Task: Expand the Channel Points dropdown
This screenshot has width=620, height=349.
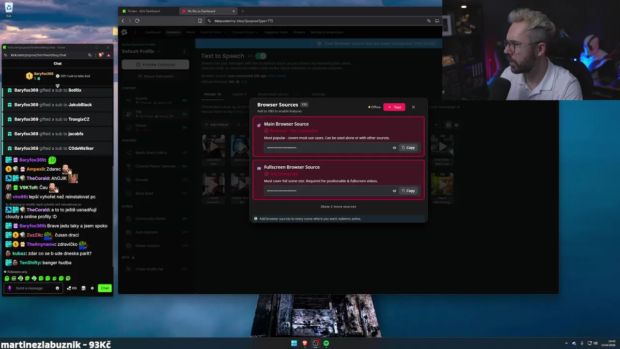Action: point(245,32)
